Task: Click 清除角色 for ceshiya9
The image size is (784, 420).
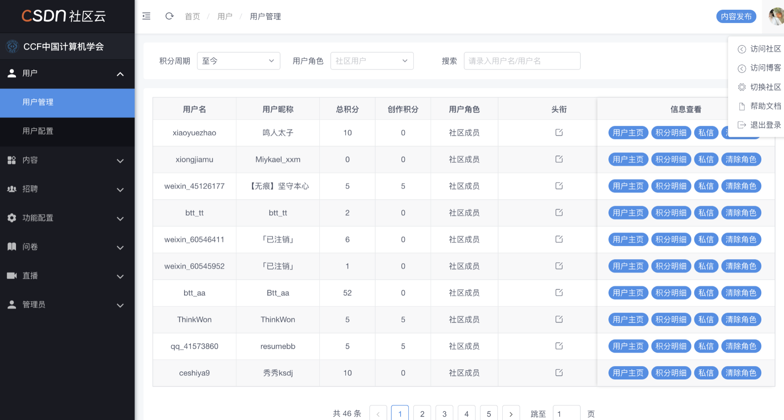Action: click(741, 373)
